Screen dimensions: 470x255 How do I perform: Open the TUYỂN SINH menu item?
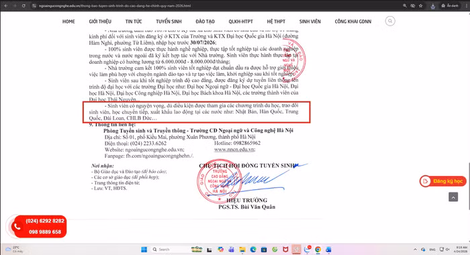(x=169, y=21)
